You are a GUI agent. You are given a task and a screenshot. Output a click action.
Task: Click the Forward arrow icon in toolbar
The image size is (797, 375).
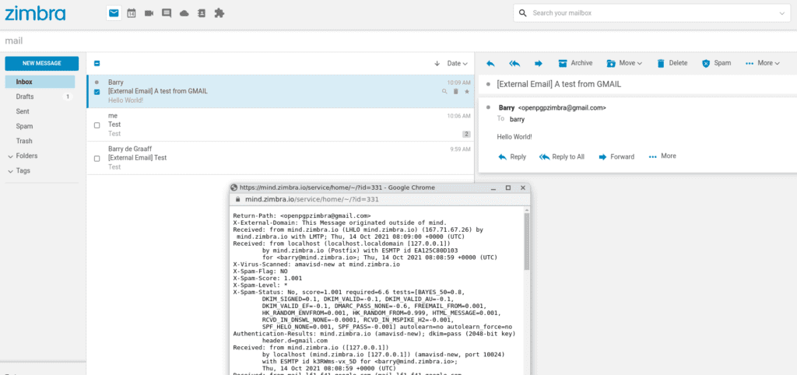[539, 64]
